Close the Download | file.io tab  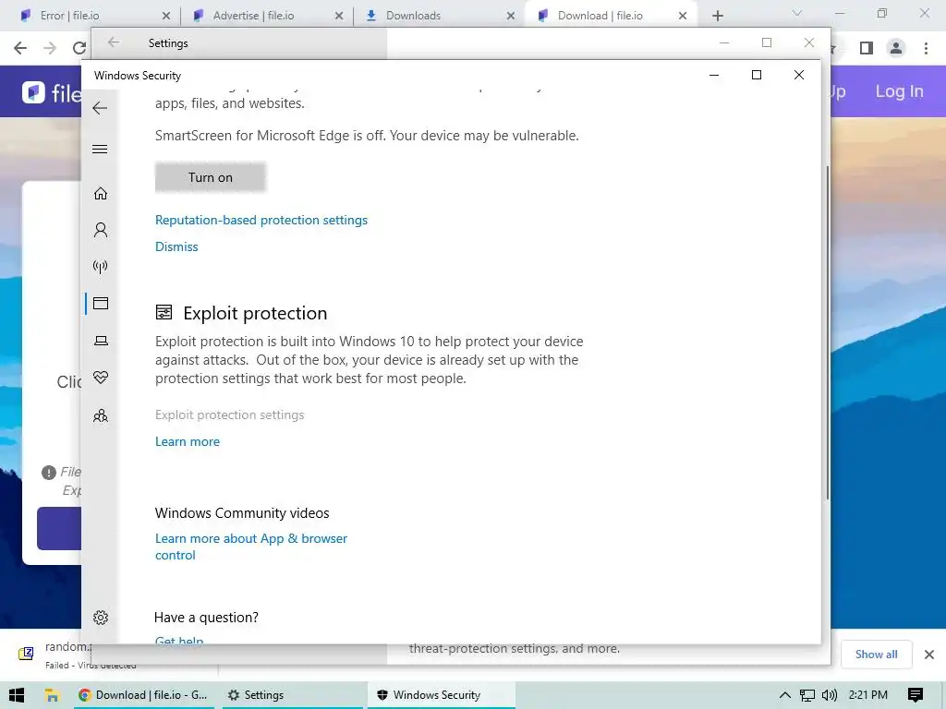(x=683, y=16)
